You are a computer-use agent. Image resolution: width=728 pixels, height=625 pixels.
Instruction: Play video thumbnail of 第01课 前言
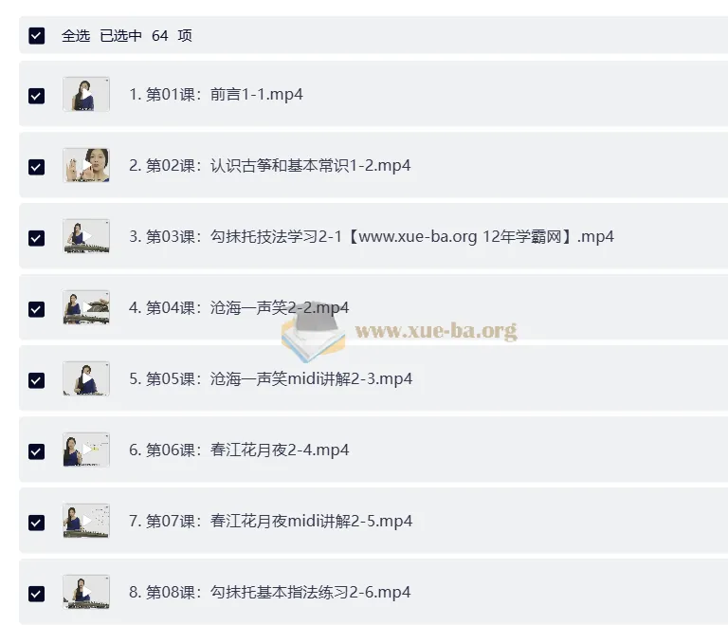tap(86, 94)
